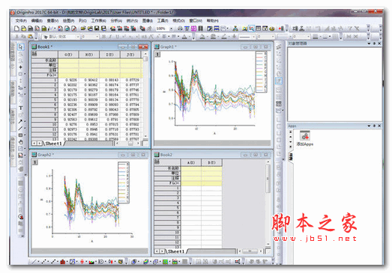Image resolution: width=392 pixels, height=273 pixels.
Task: Click the A(X) column header in Book2
Action: coord(190,163)
